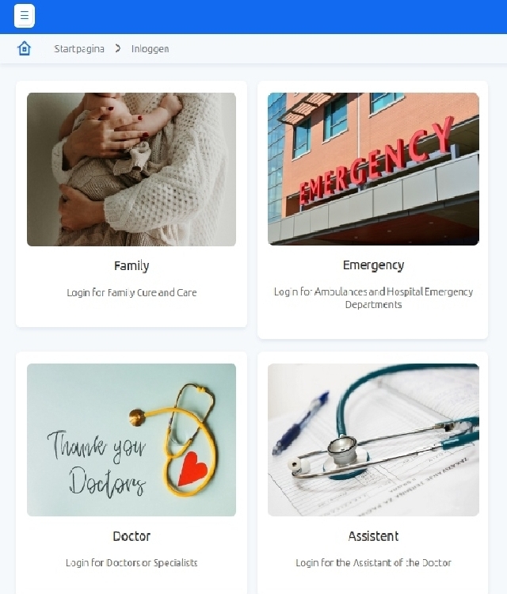This screenshot has height=594, width=507.
Task: Click the red EMERGENCY sign in photo
Action: coord(375,161)
